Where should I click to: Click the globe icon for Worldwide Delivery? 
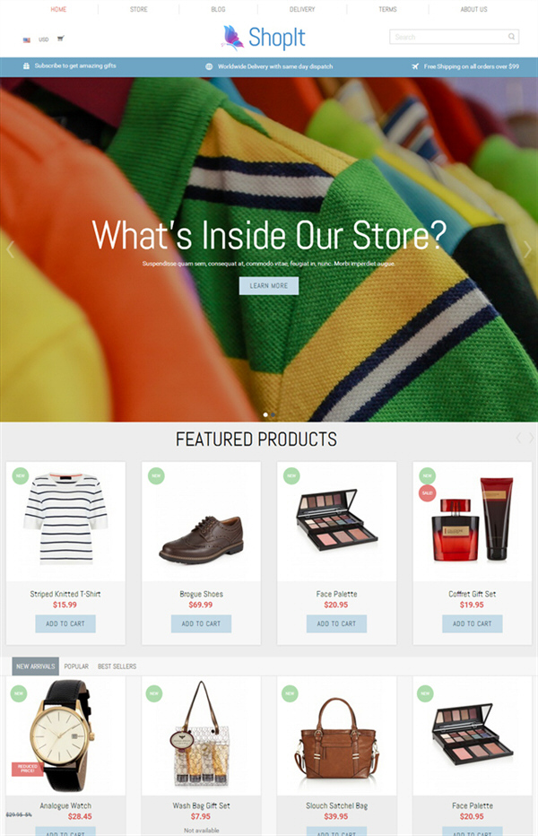[x=209, y=66]
